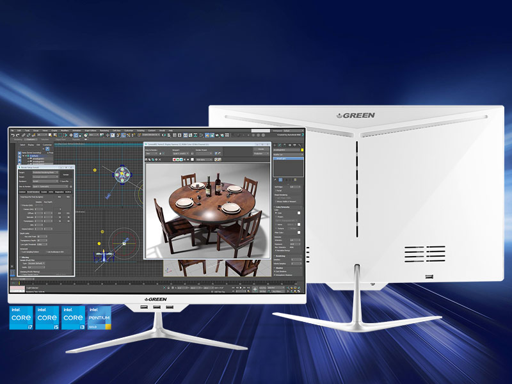Enable the blue channel in render window
512x384 pixels.
click(181, 159)
